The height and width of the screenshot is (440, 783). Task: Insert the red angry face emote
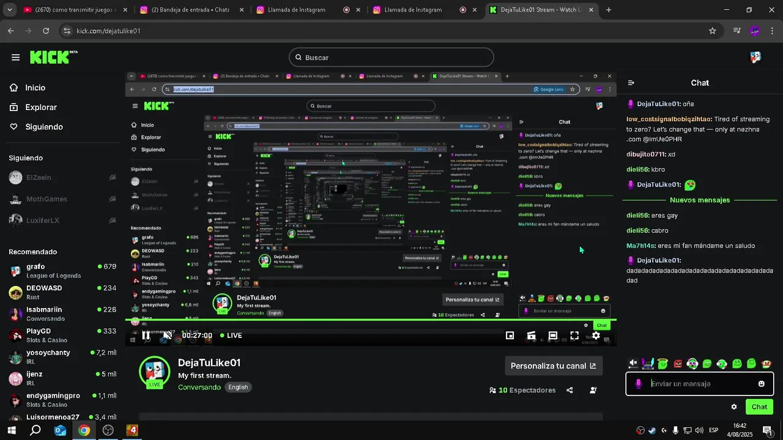(678, 364)
